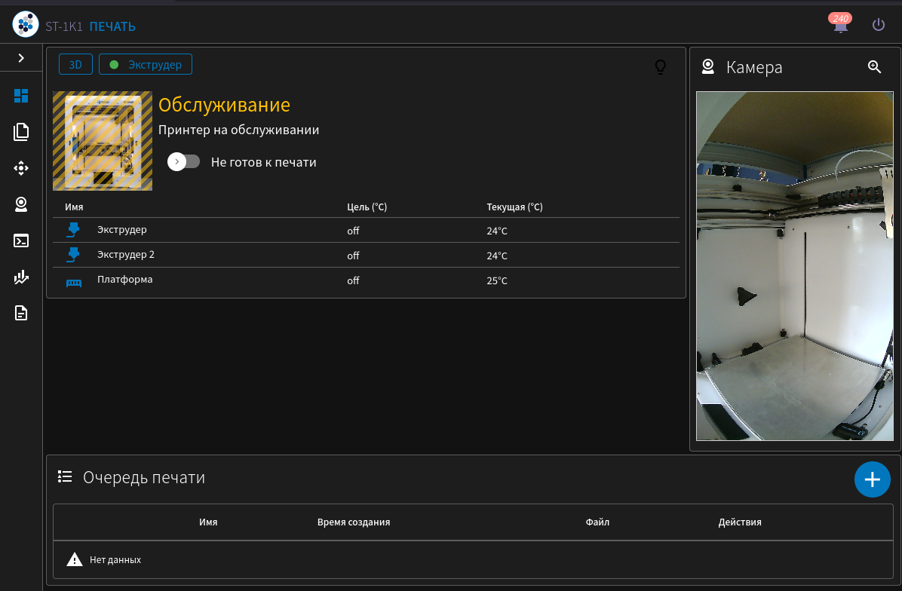The height and width of the screenshot is (591, 902).
Task: Click the camera icon beside Камера title
Action: coord(708,67)
